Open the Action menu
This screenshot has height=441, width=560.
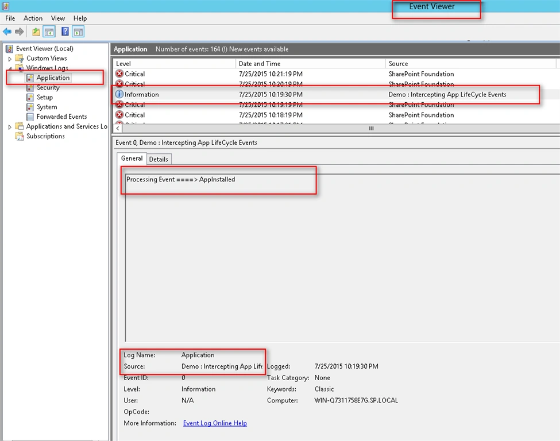33,18
